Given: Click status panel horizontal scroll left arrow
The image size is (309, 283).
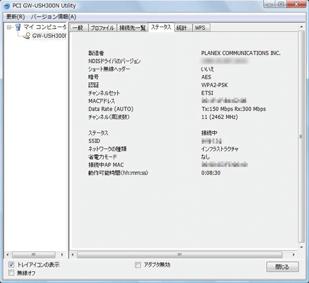Looking at the screenshot, I should [73, 255].
